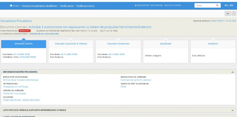Click Procedura simplificata value

pos(16,87)
